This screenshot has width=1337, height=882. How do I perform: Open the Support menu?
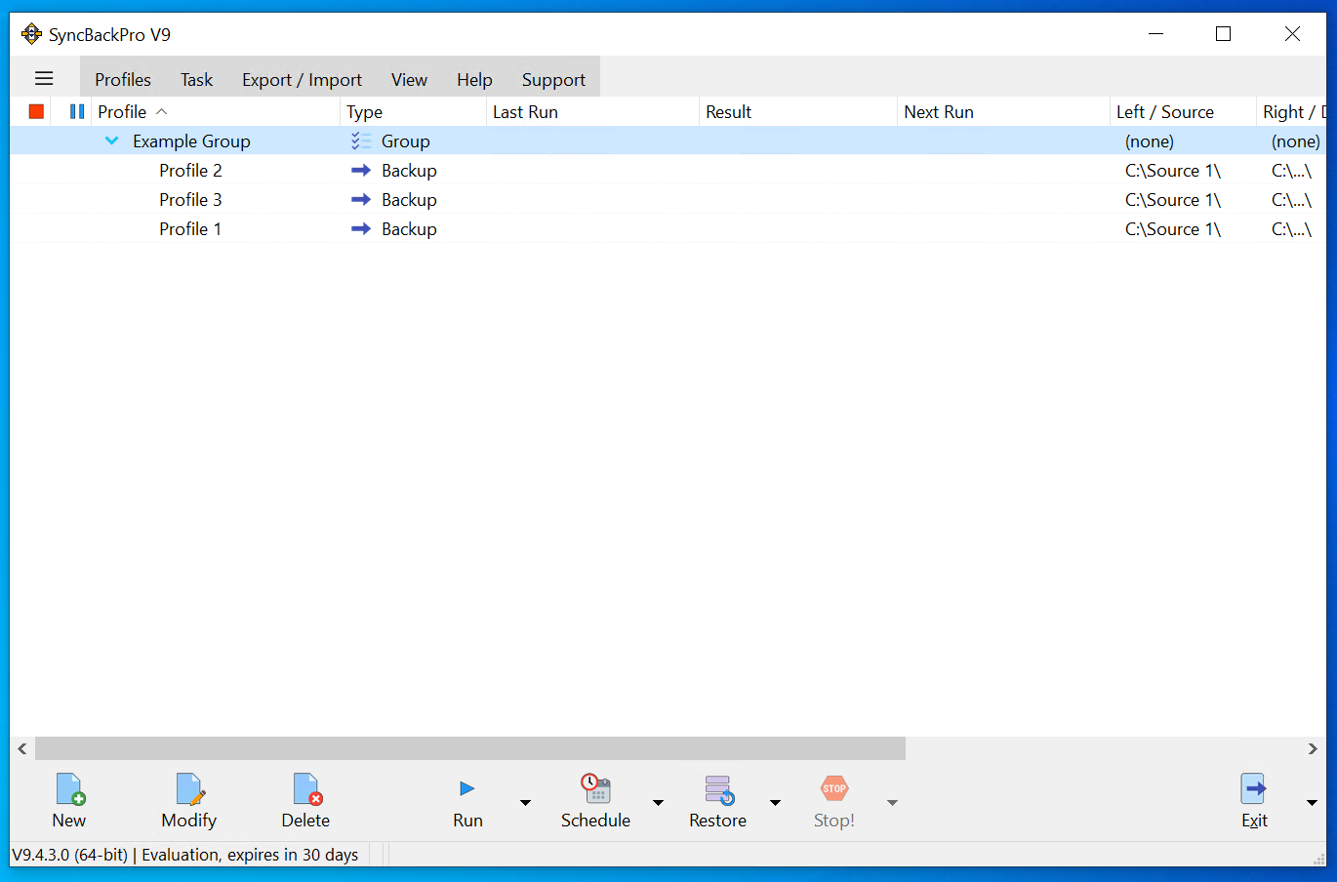[553, 80]
